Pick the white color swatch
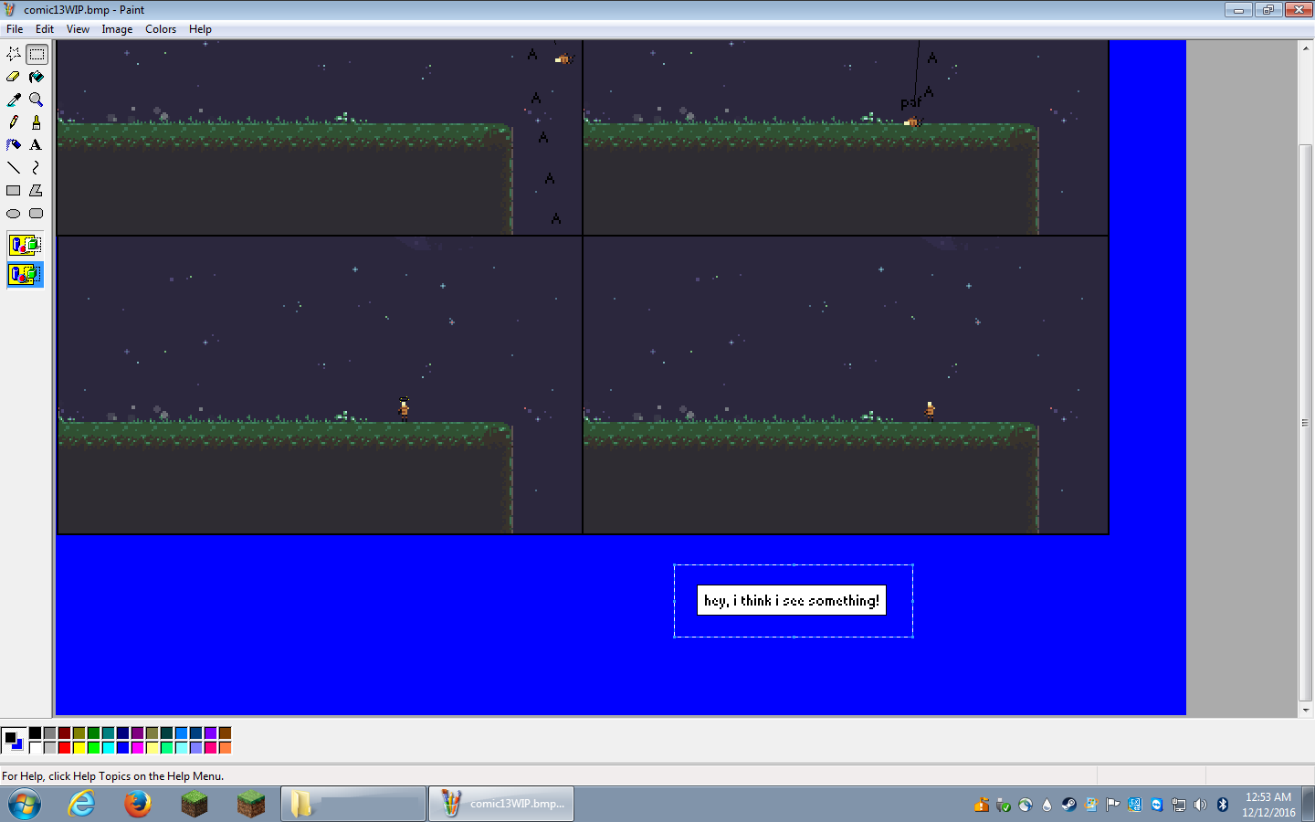1315x822 pixels. (35, 748)
